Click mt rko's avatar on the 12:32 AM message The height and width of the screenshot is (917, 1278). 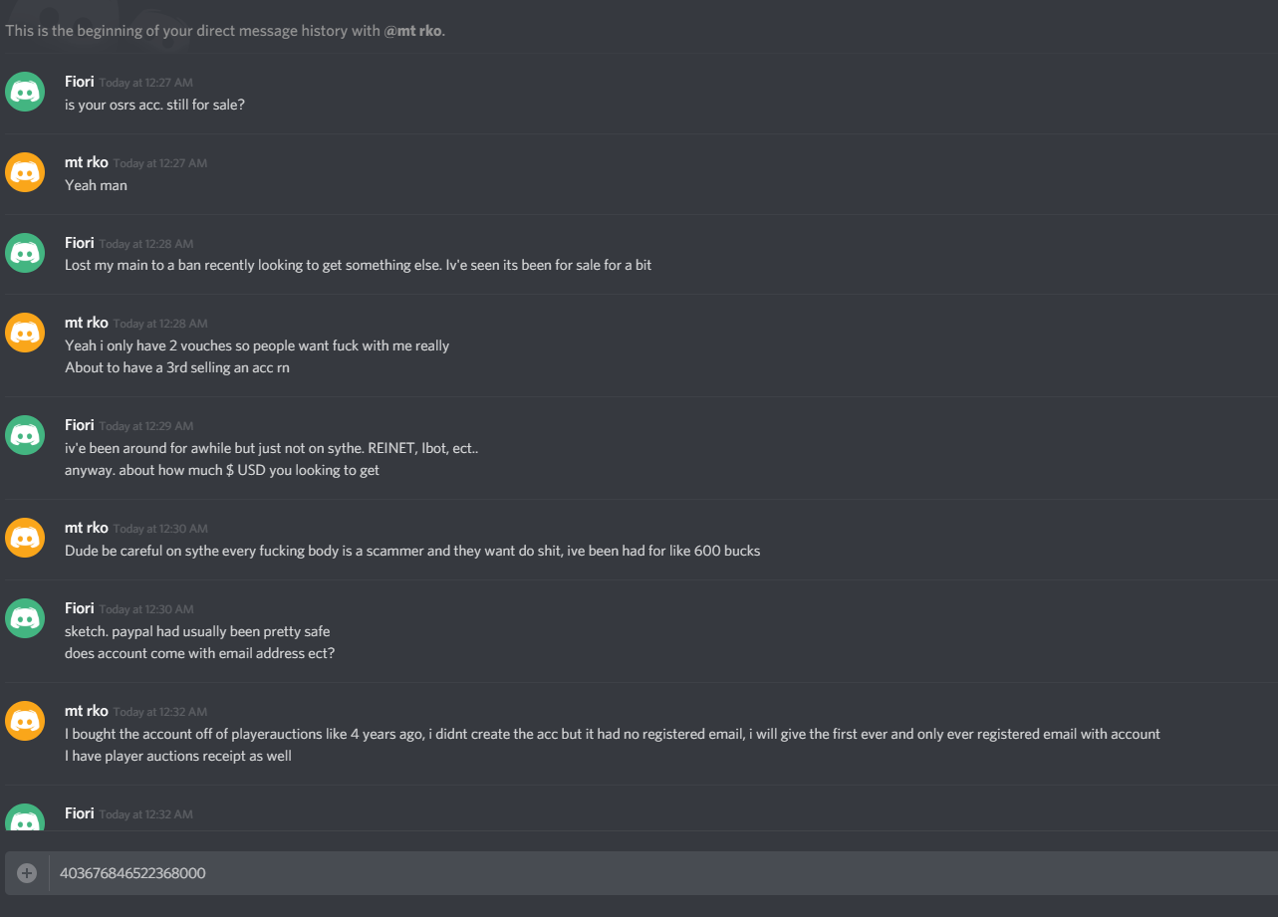(25, 721)
